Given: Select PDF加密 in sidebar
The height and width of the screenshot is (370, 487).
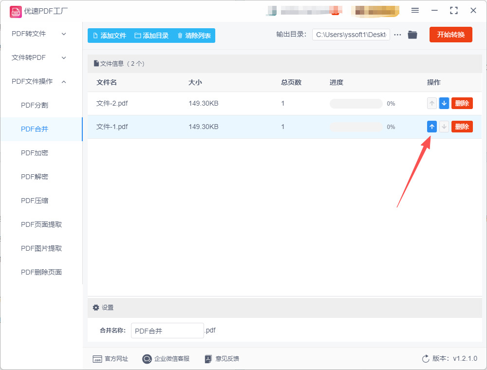Looking at the screenshot, I should click(x=35, y=153).
